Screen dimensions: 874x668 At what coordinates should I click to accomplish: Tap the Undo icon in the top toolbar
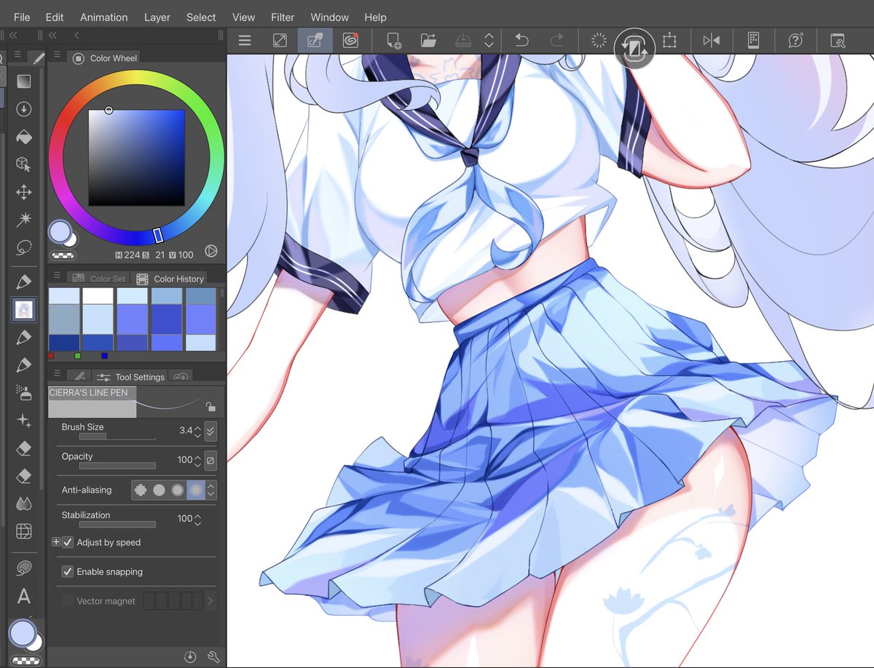(x=521, y=40)
